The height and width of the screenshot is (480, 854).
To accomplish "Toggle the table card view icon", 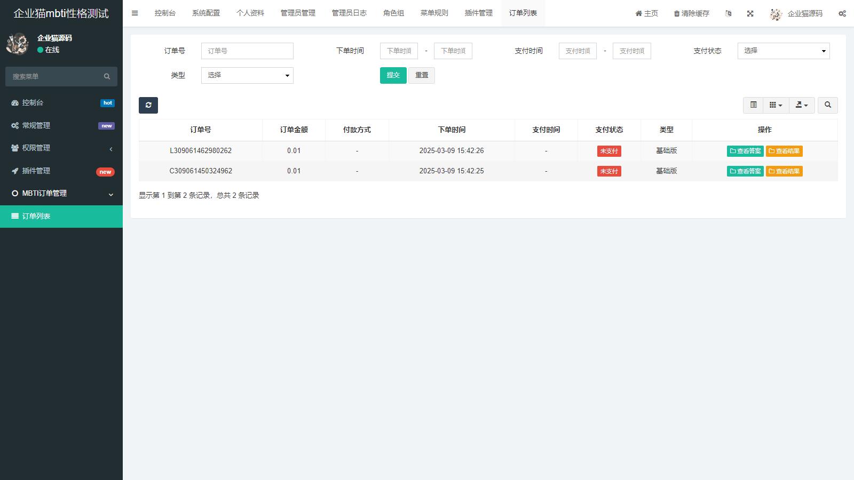I will [x=753, y=105].
